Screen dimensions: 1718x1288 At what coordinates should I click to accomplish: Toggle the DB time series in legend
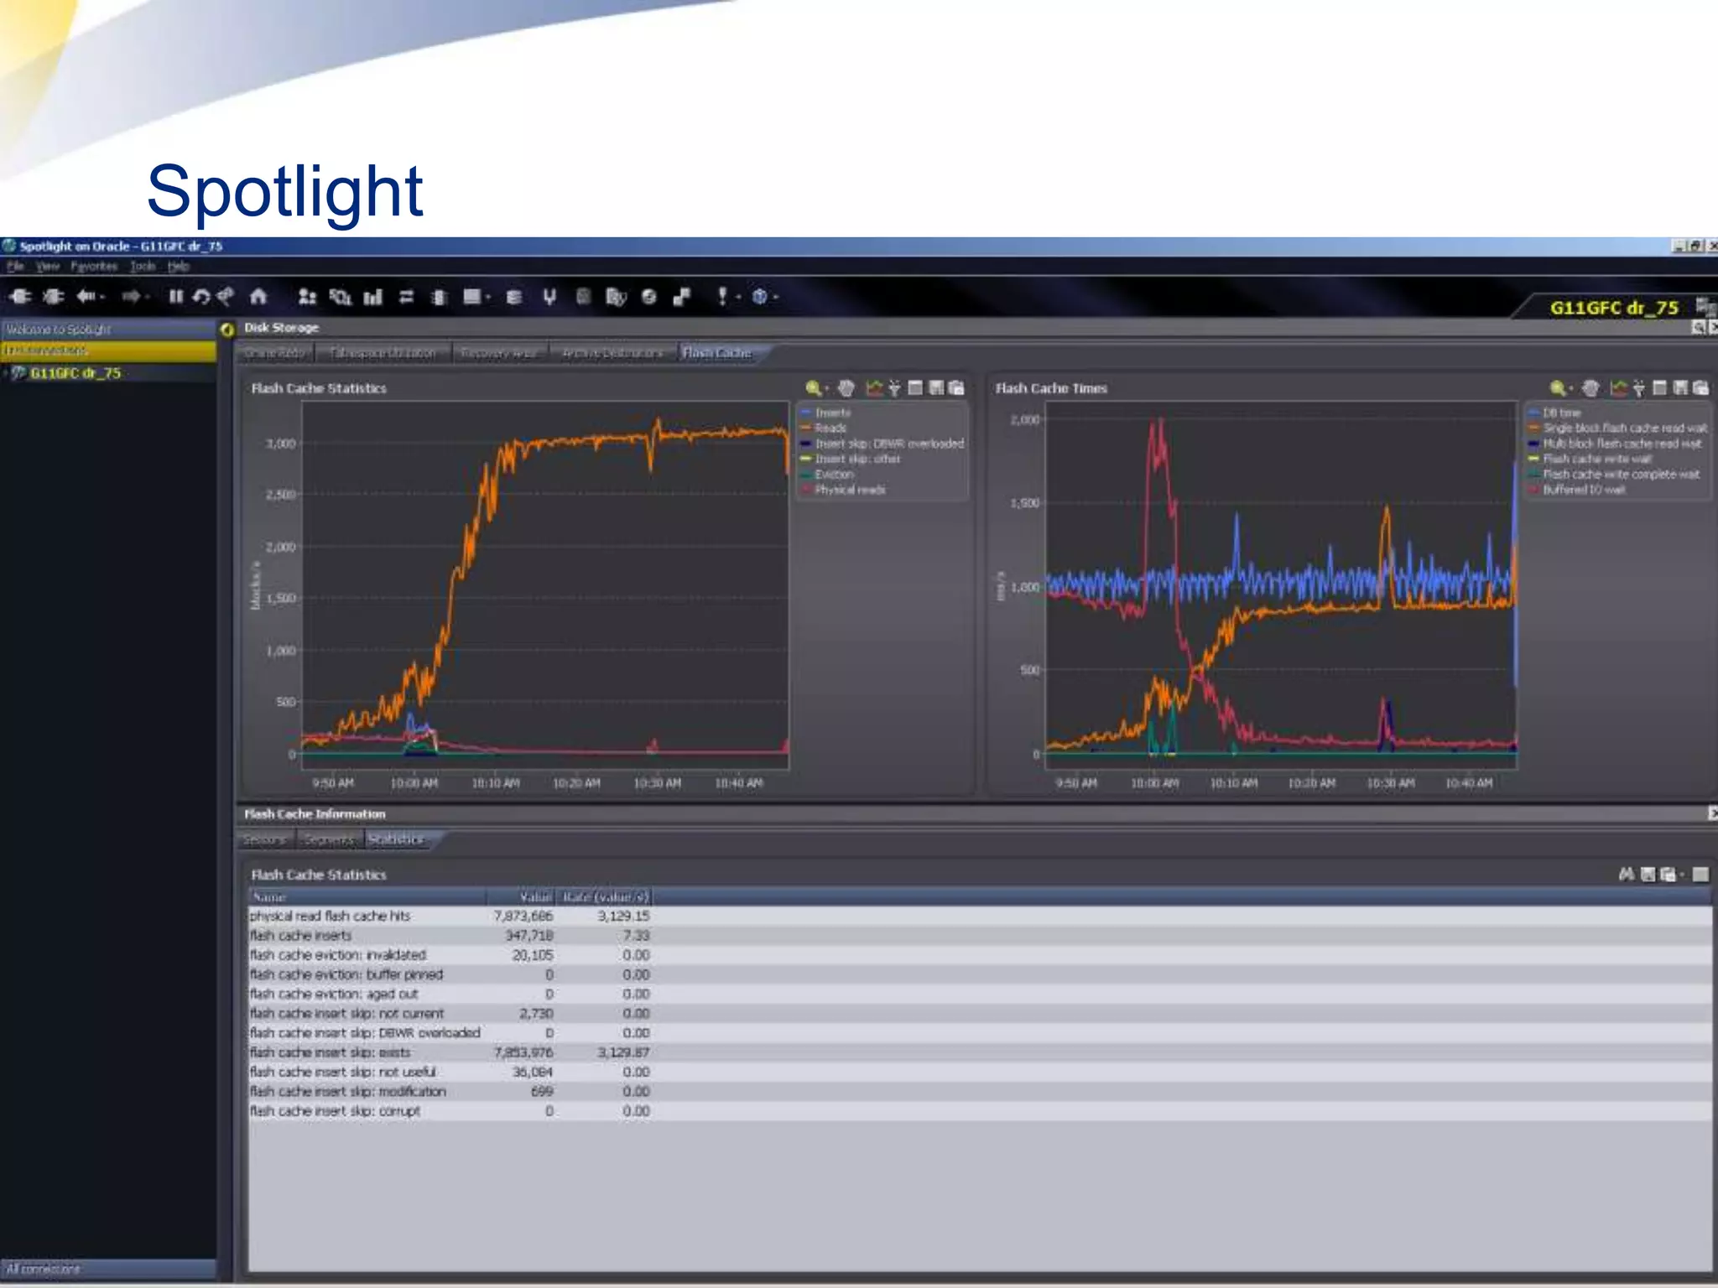pos(1561,413)
